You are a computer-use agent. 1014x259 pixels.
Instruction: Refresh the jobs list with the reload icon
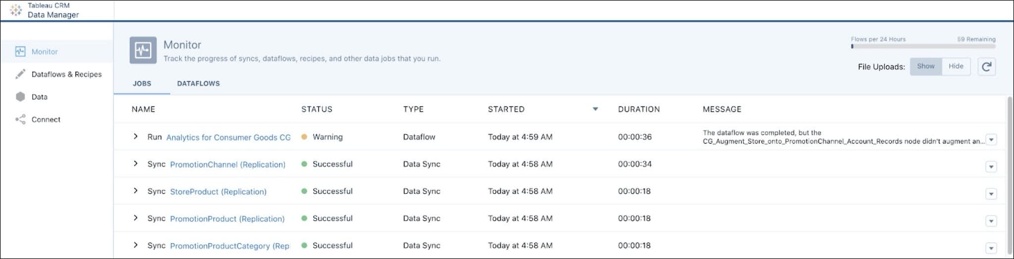tap(986, 66)
